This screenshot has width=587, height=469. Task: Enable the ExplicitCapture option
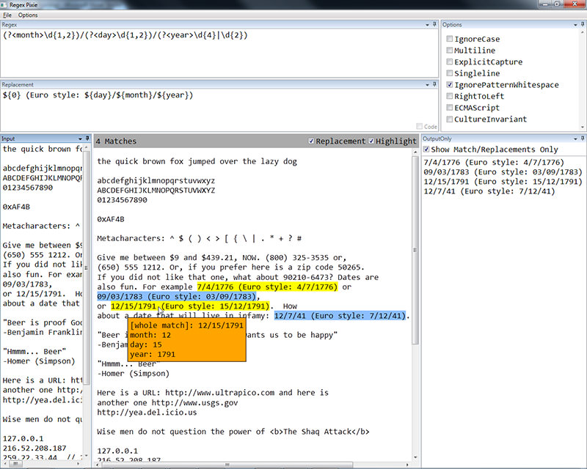pos(450,62)
